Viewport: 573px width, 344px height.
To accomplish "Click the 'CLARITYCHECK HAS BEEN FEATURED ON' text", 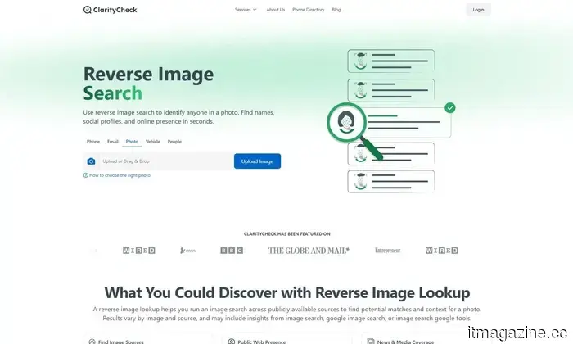I will [x=286, y=234].
